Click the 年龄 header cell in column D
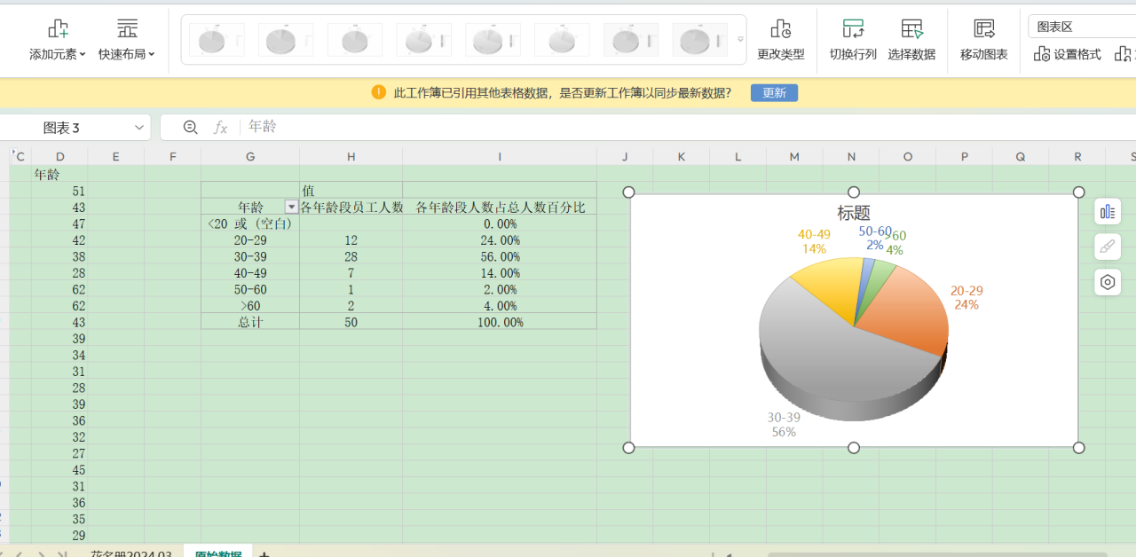Viewport: 1136px width, 557px height. pyautogui.click(x=59, y=174)
